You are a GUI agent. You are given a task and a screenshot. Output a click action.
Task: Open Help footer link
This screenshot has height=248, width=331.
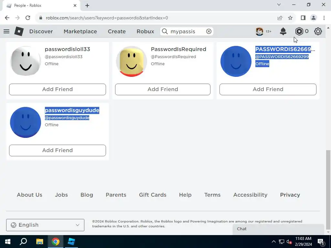click(185, 195)
